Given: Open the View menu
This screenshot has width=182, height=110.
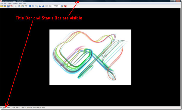Looking at the screenshot, I should pos(20,3).
